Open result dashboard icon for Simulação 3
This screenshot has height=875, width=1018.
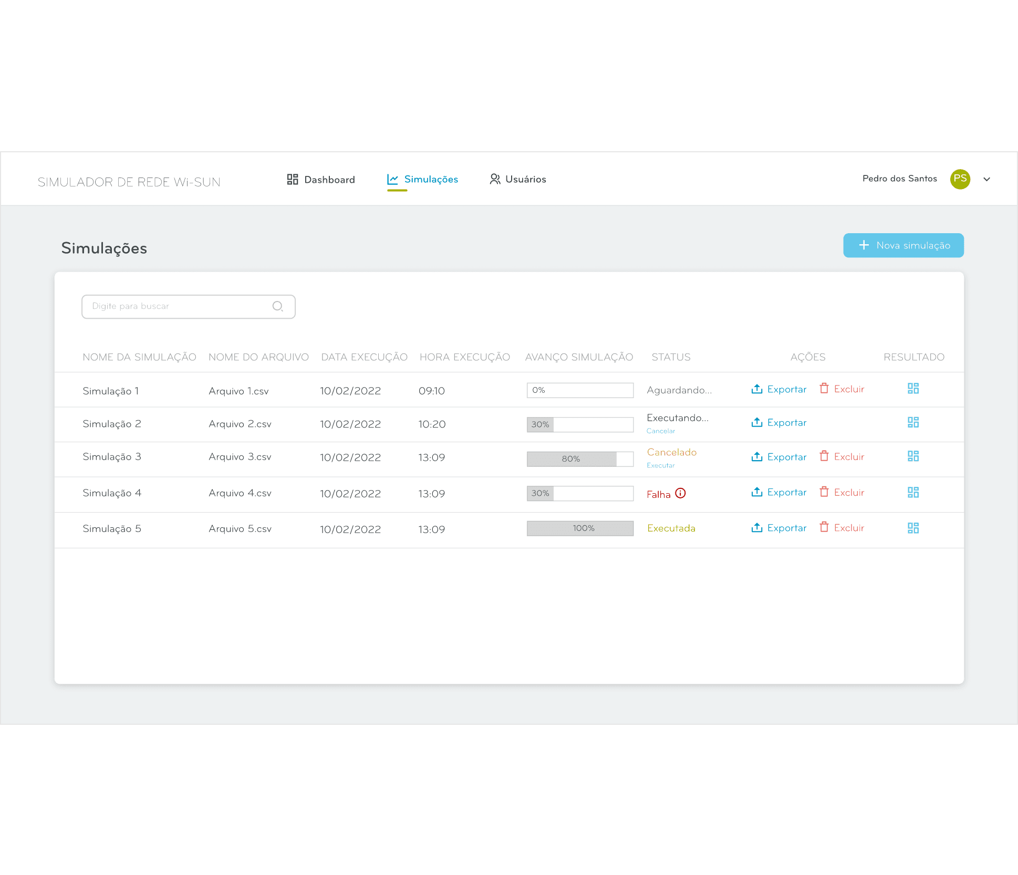click(913, 456)
